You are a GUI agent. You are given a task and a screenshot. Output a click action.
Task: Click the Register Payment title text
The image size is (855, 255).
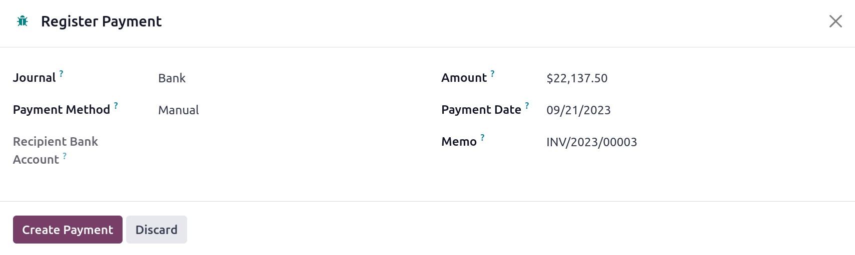click(x=101, y=21)
